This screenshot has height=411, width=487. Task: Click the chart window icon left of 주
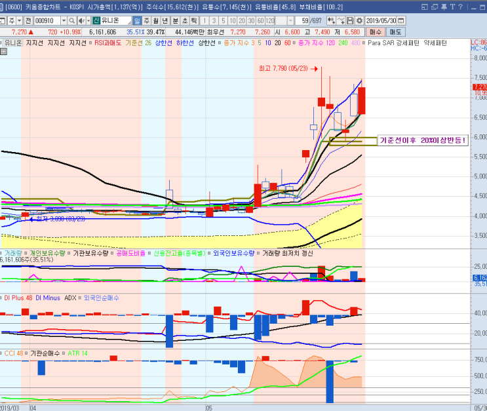pyautogui.click(x=3, y=21)
